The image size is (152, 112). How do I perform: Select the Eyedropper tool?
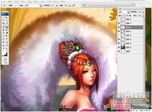[6, 45]
